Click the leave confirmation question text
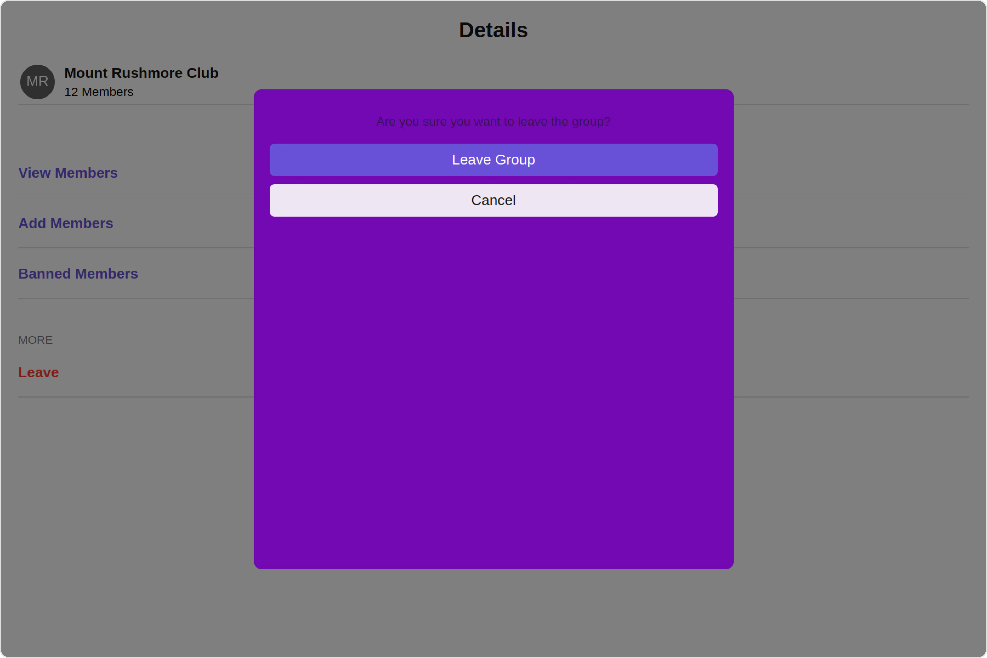This screenshot has width=987, height=658. coord(493,121)
